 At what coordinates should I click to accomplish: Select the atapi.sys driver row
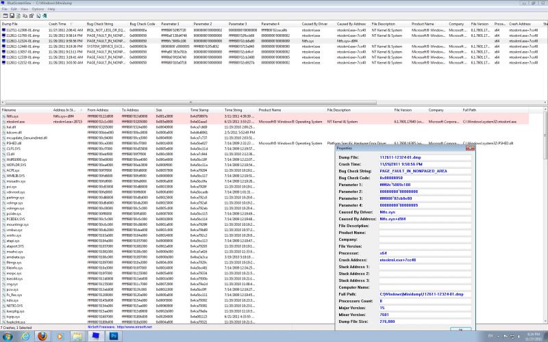coord(167,241)
